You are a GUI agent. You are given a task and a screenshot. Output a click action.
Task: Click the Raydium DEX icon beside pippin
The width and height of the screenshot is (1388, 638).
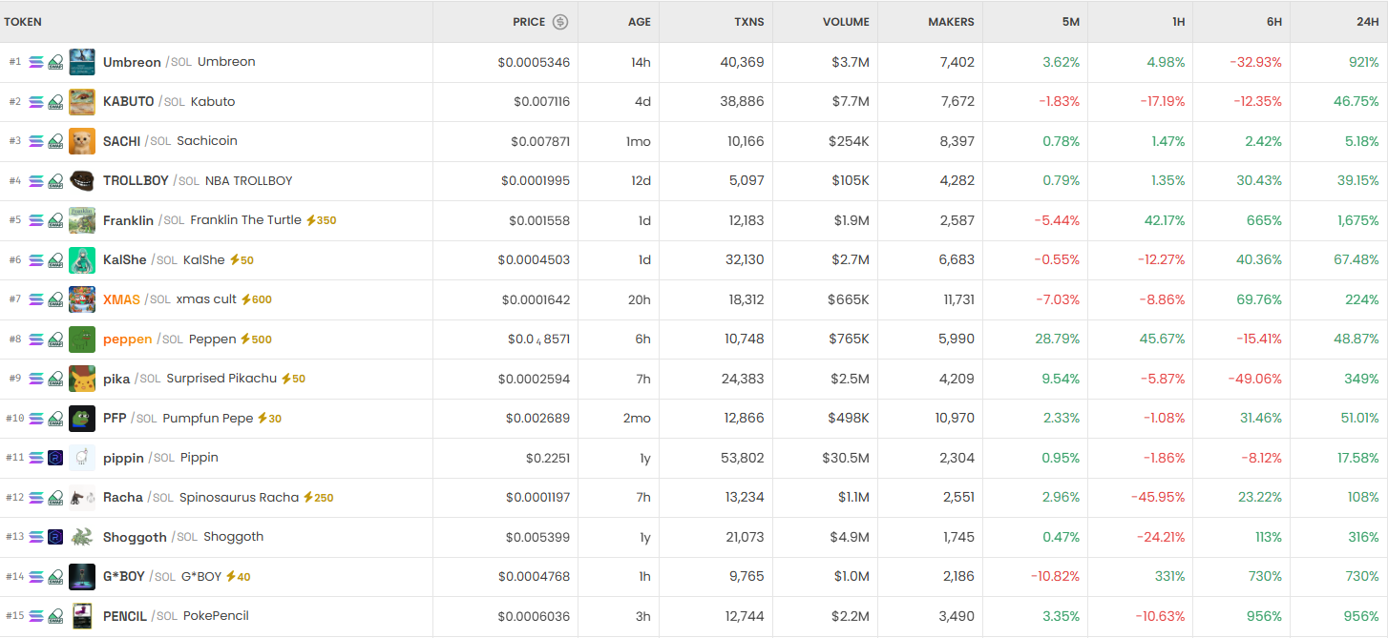coord(55,458)
